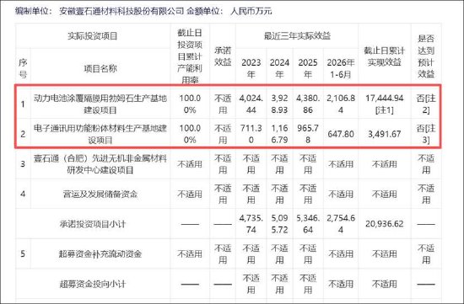Select the 项目名称 column header

pos(100,68)
